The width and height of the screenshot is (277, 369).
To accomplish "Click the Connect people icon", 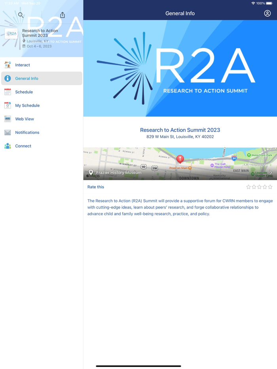I will [x=8, y=146].
